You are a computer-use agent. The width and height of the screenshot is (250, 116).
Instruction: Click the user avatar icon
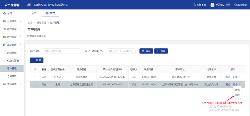[212, 5]
